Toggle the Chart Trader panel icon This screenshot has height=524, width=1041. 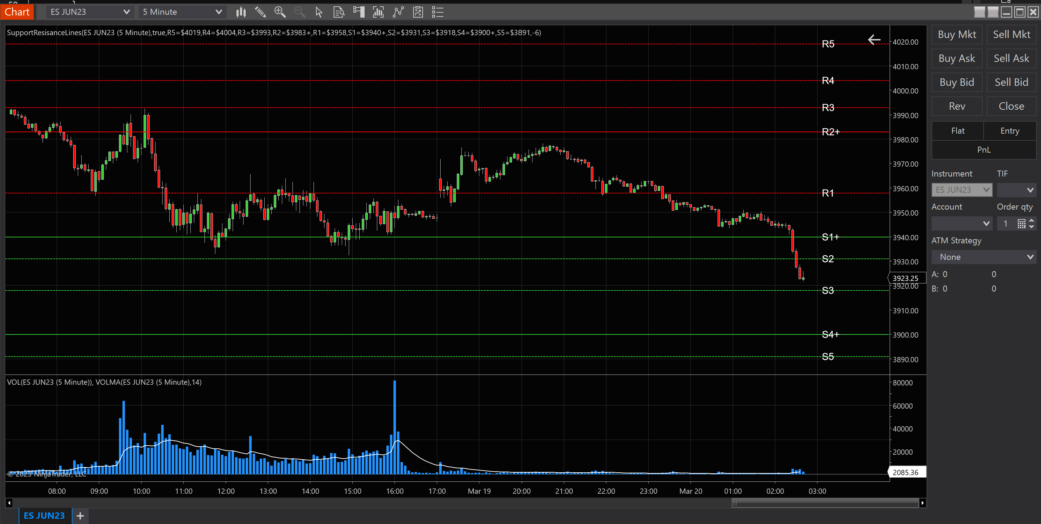pos(359,12)
